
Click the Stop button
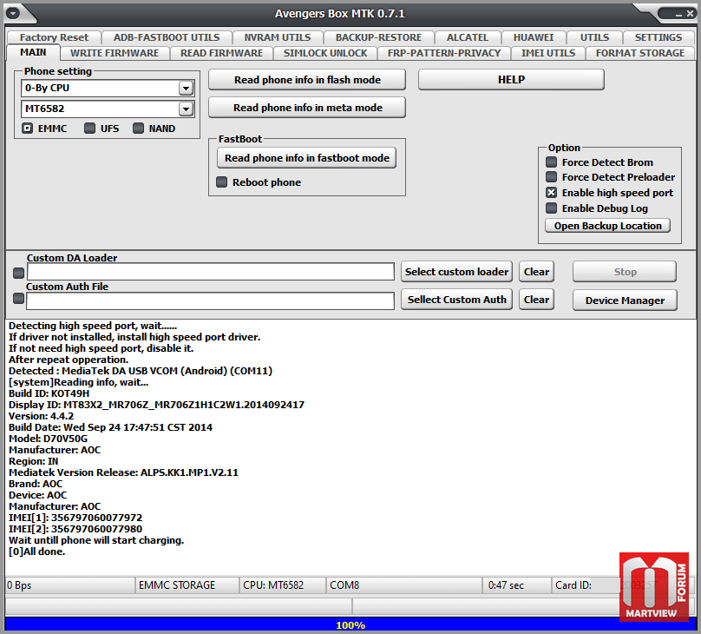pyautogui.click(x=625, y=272)
